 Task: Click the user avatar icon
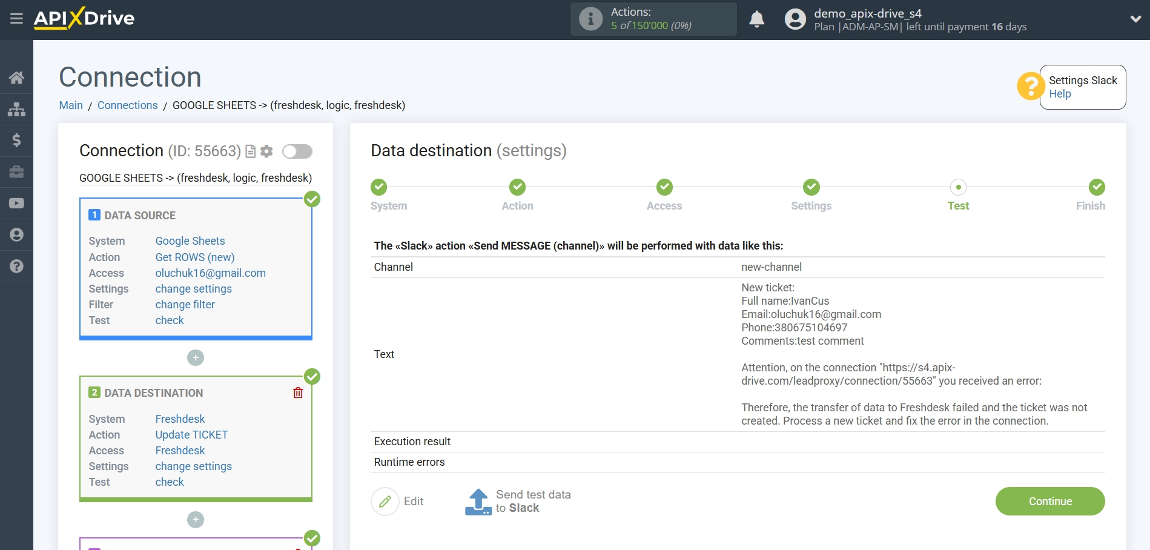pos(795,19)
